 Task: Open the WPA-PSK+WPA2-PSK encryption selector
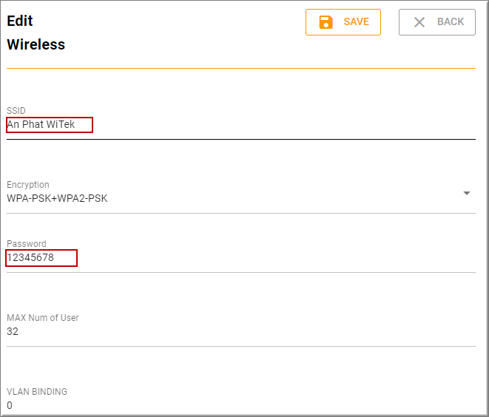(222, 198)
